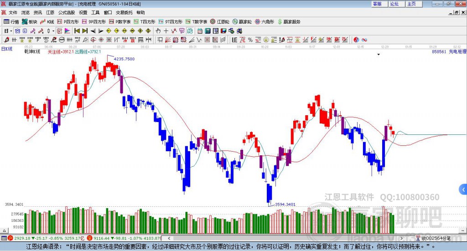Select the red fan lines tool
Image resolution: width=467 pixels, height=251 pixels.
click(168, 40)
